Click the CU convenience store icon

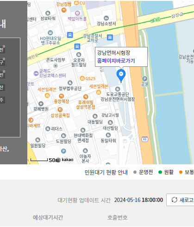pos(76,3)
